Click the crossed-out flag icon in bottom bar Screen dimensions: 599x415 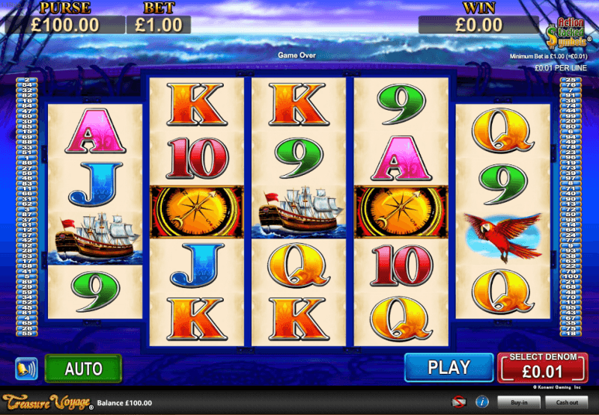pyautogui.click(x=458, y=402)
